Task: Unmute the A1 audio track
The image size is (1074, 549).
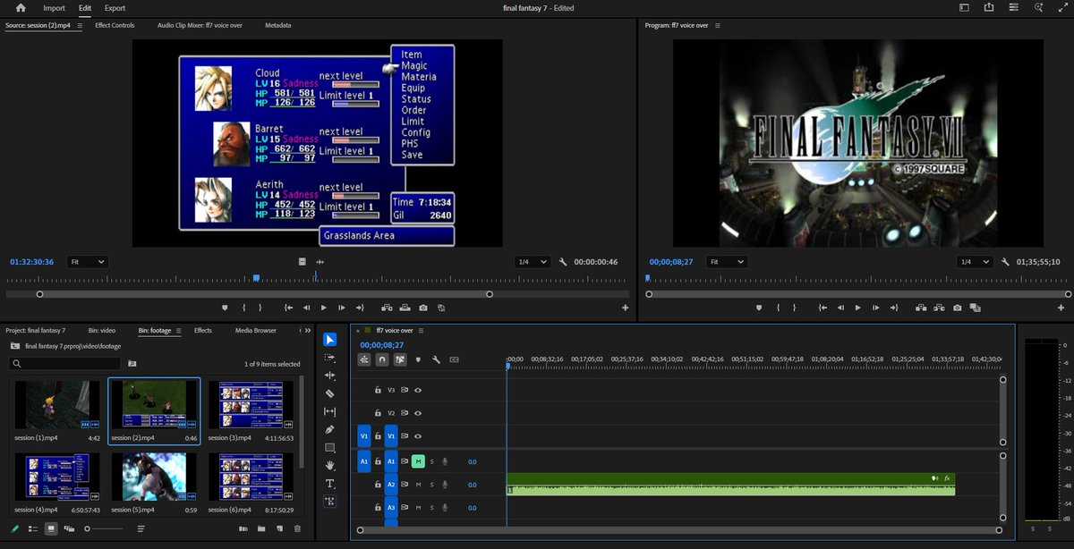Action: [418, 461]
